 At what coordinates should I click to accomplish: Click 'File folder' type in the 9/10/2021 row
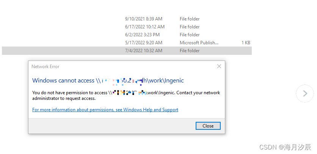point(190,19)
